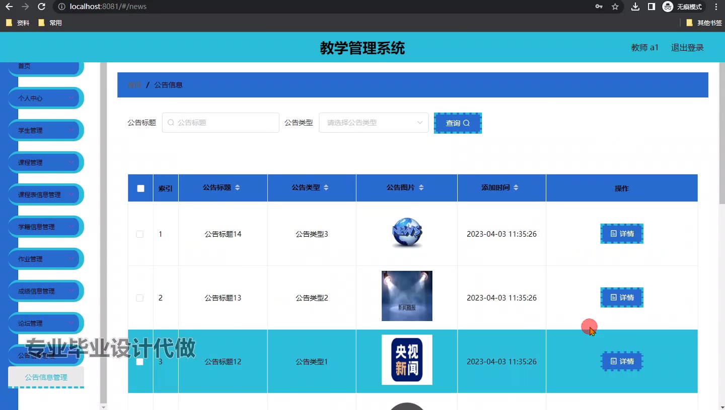Image resolution: width=725 pixels, height=410 pixels.
Task: Expand 学生管理 menu chevron
Action: coord(71,130)
